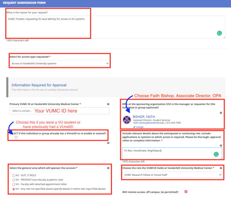Click Faith Bishop's profile avatar
This screenshot has width=231, height=199.
click(127, 120)
